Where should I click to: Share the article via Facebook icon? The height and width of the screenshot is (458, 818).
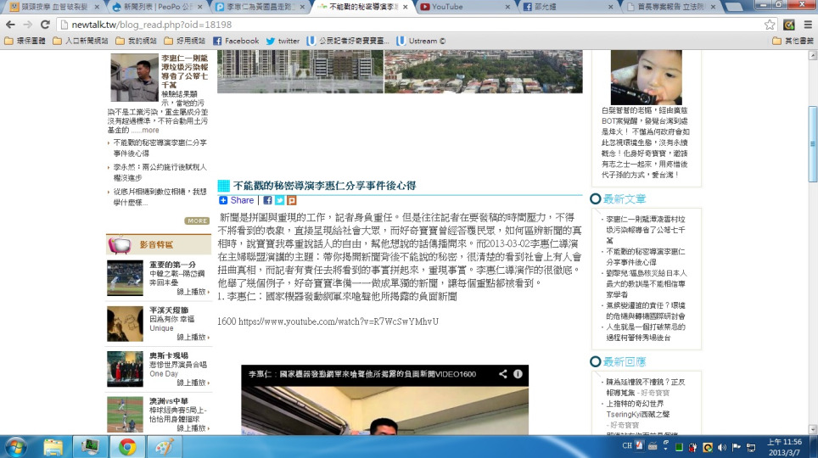coord(267,200)
